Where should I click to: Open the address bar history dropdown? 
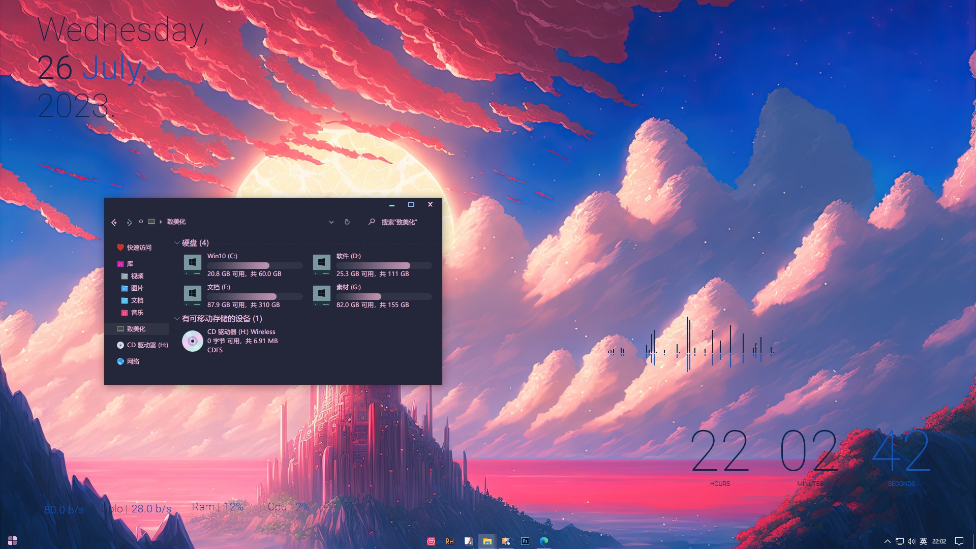[331, 222]
